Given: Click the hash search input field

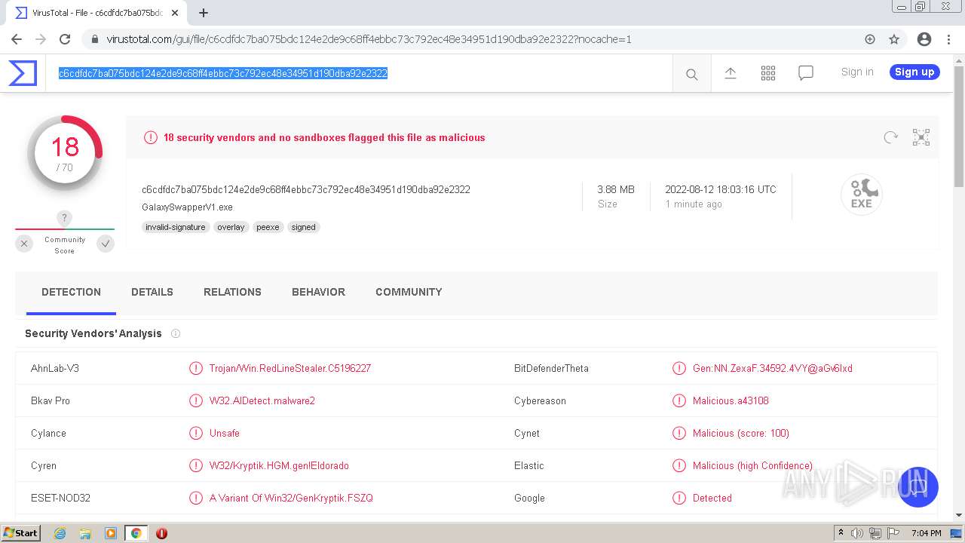Looking at the screenshot, I should [359, 73].
